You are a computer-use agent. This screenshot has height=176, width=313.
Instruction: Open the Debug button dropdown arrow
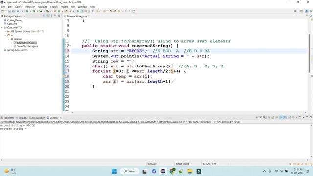pos(30,11)
